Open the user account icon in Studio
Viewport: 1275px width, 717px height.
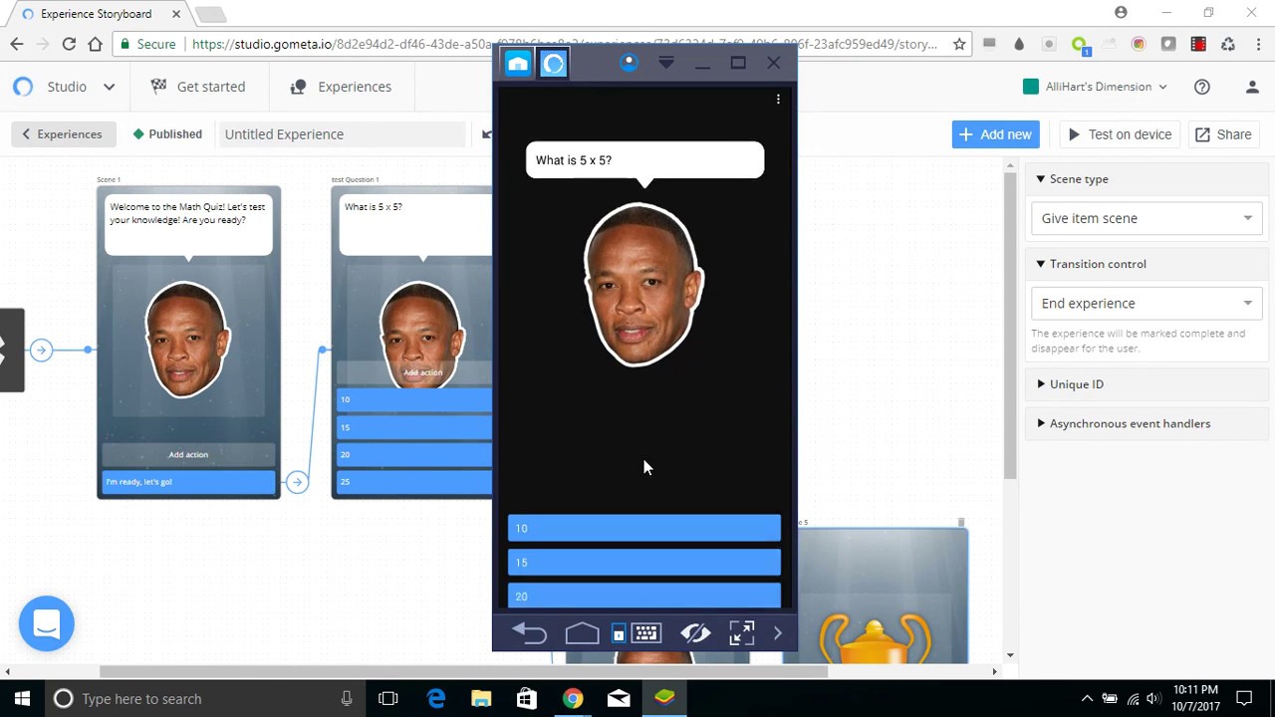pos(1252,87)
